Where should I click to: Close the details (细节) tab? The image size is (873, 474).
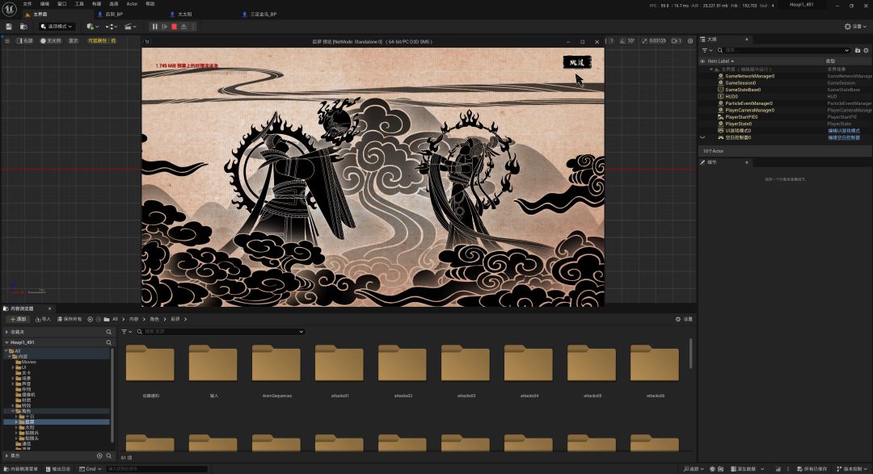point(747,162)
